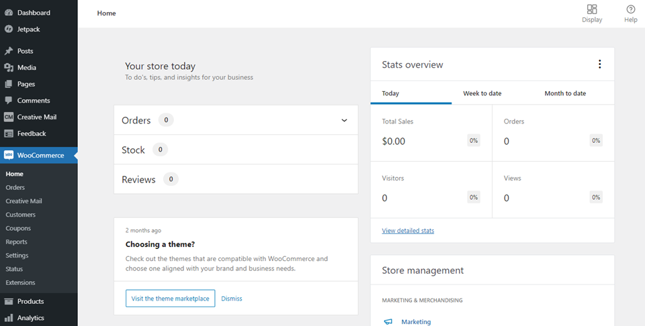
Task: Open the Help question mark icon
Action: point(631,9)
